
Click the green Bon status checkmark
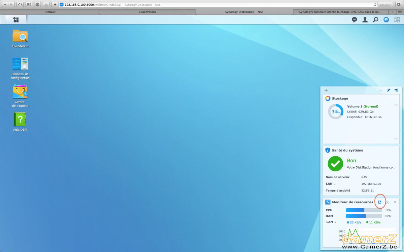click(335, 164)
